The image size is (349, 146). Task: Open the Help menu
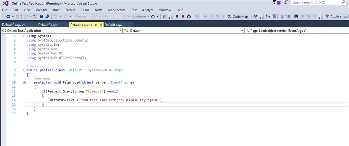[180, 10]
